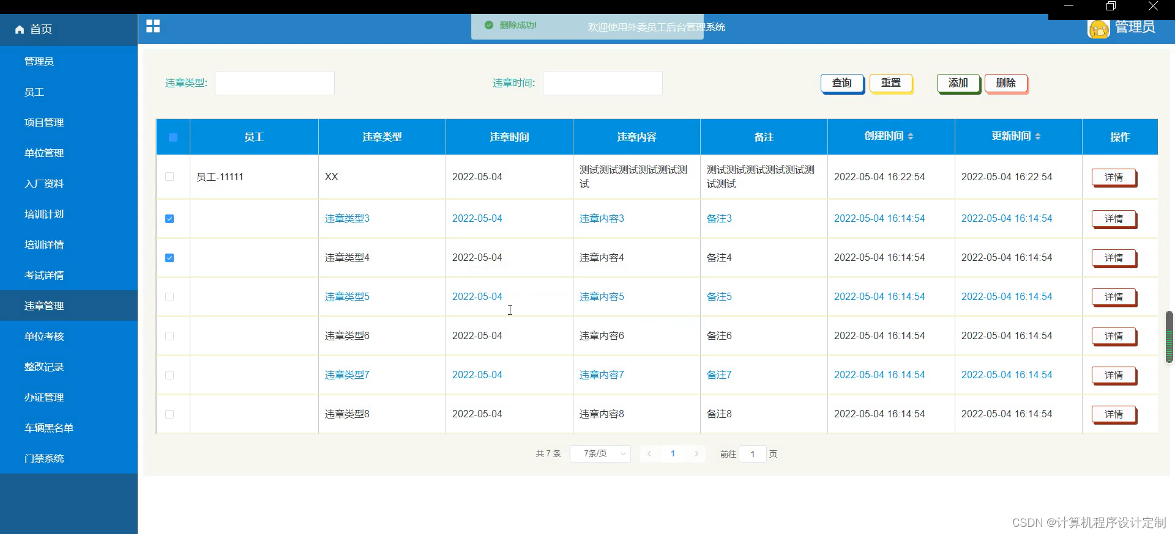Open 培训计划 menu item
Viewport: 1175px width, 534px height.
[69, 214]
